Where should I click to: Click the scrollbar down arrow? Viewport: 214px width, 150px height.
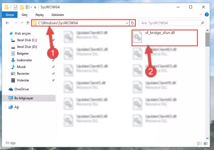click(207, 138)
